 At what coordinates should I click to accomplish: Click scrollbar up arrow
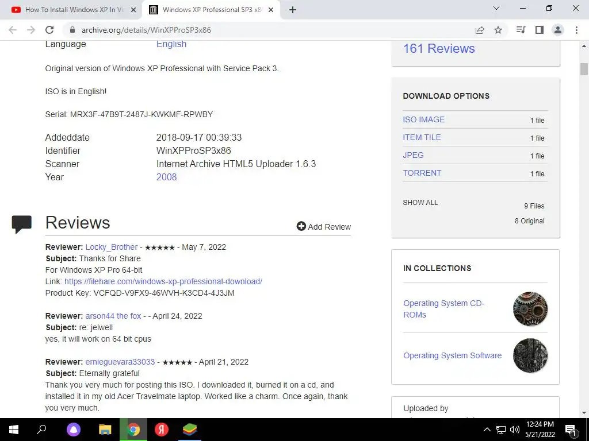click(x=584, y=46)
